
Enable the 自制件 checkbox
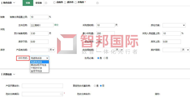coord(54,2)
